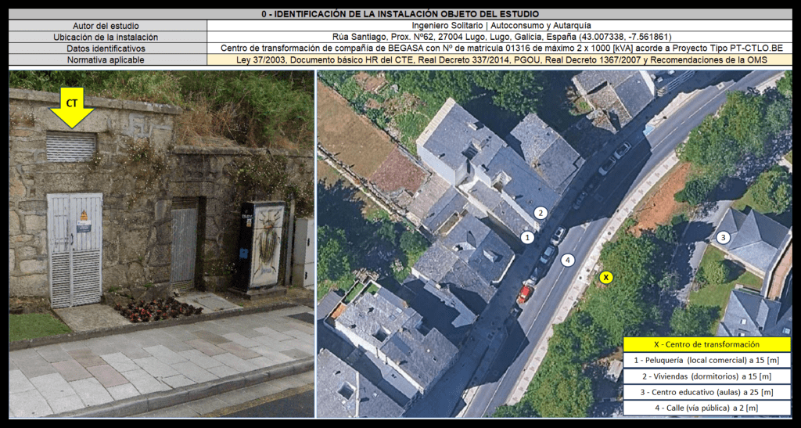Select the 'Autor del estudio' label cell
The width and height of the screenshot is (801, 428).
(106, 26)
